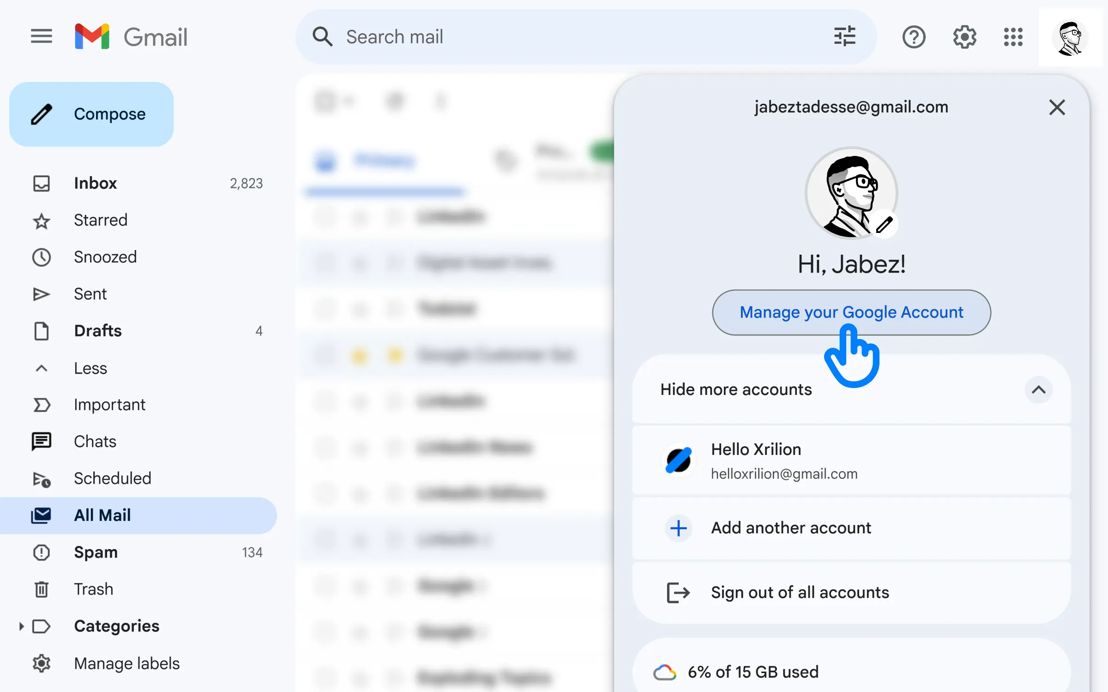Click the All Mail envelope icon
The height and width of the screenshot is (692, 1108).
pyautogui.click(x=41, y=515)
